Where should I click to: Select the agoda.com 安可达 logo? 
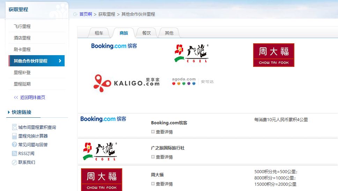(x=192, y=81)
